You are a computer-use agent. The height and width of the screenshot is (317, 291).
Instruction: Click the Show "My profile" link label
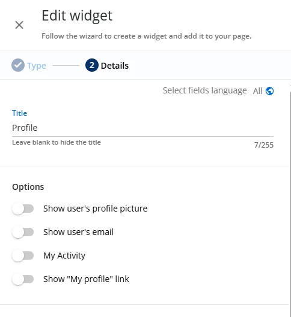86,279
